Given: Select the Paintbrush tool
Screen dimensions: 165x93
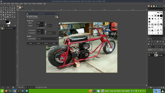Looking at the screenshot, I should click(x=14, y=15).
